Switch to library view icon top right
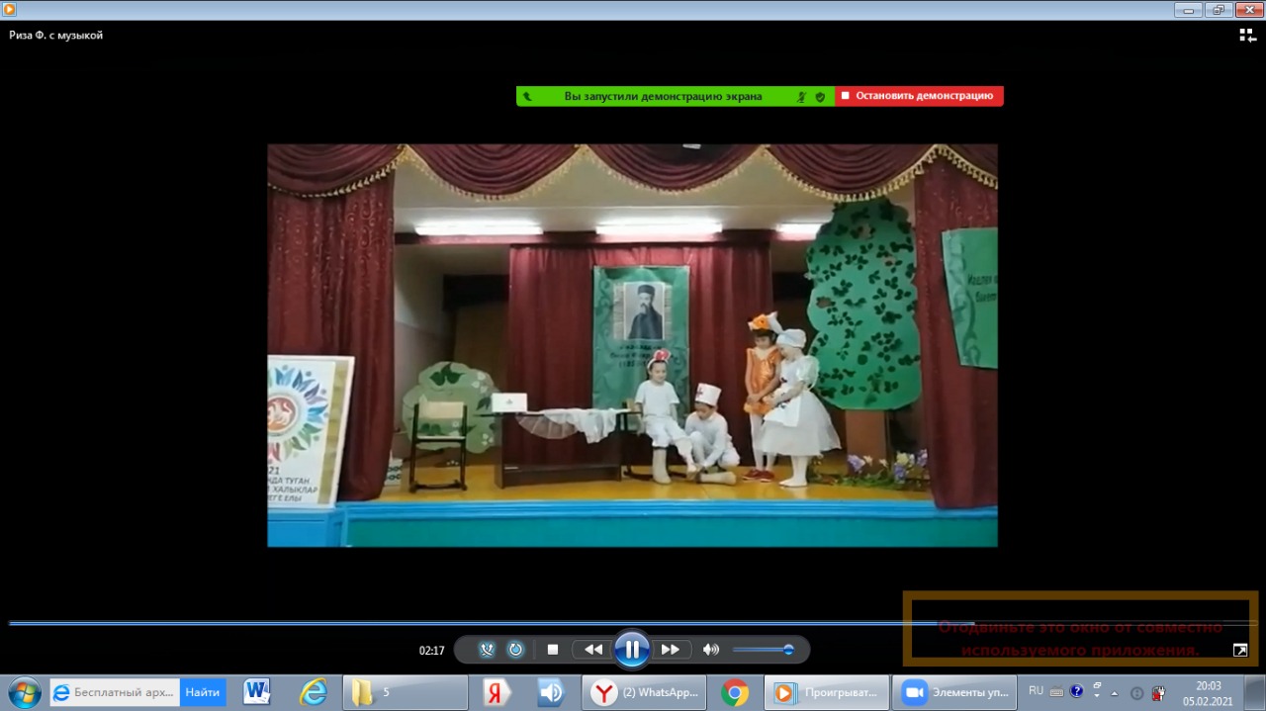 point(1247,36)
